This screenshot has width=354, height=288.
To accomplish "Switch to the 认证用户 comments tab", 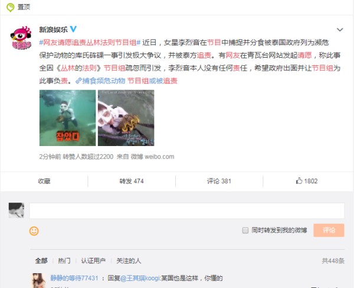I will (93, 261).
